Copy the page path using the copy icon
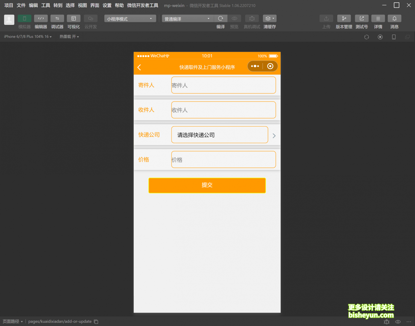The width and height of the screenshot is (415, 326). coord(96,322)
